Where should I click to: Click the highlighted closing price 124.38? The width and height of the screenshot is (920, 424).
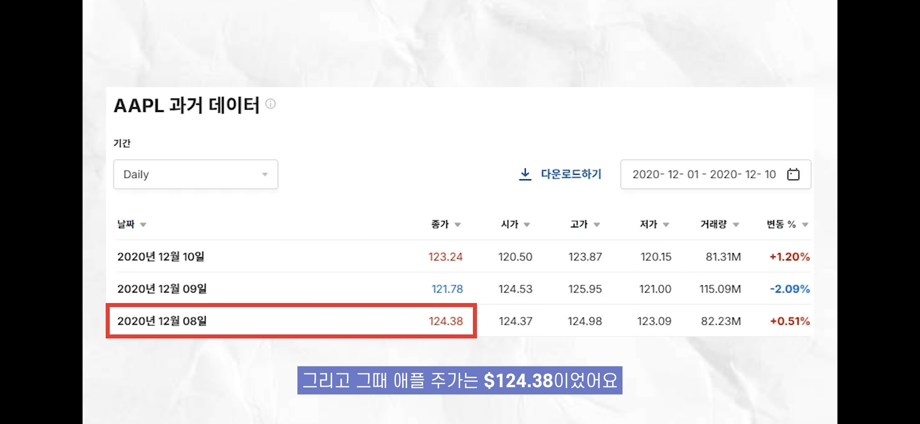[446, 320]
